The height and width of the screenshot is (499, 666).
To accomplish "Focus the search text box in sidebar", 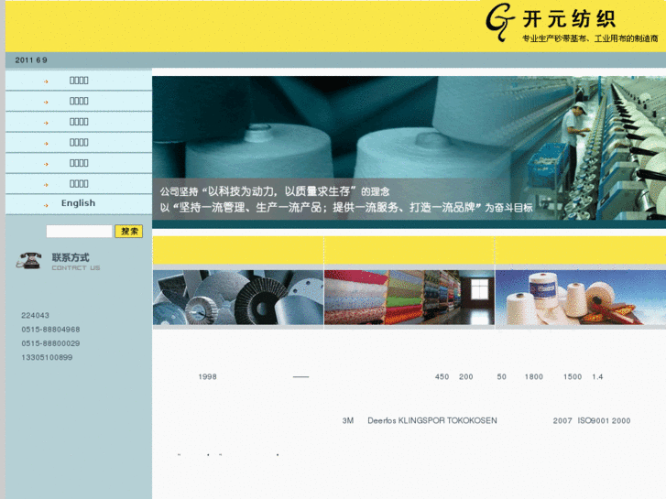I will click(x=80, y=231).
